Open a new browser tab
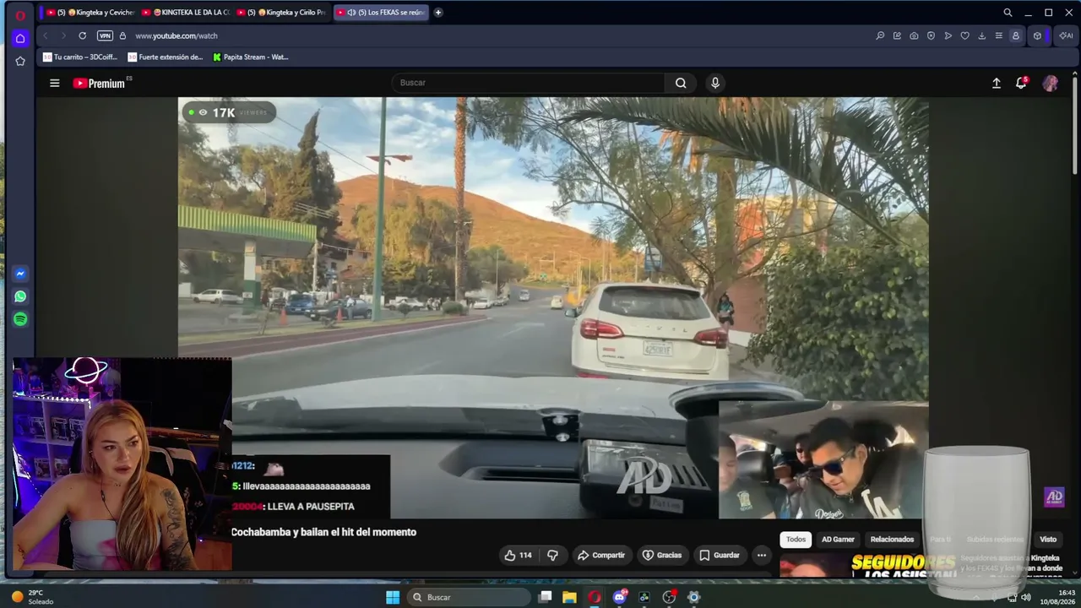The height and width of the screenshot is (608, 1081). pyautogui.click(x=437, y=13)
